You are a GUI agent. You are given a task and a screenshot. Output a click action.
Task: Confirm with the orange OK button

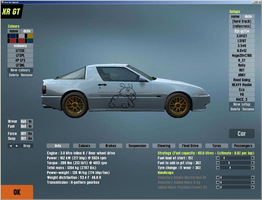click(x=17, y=192)
